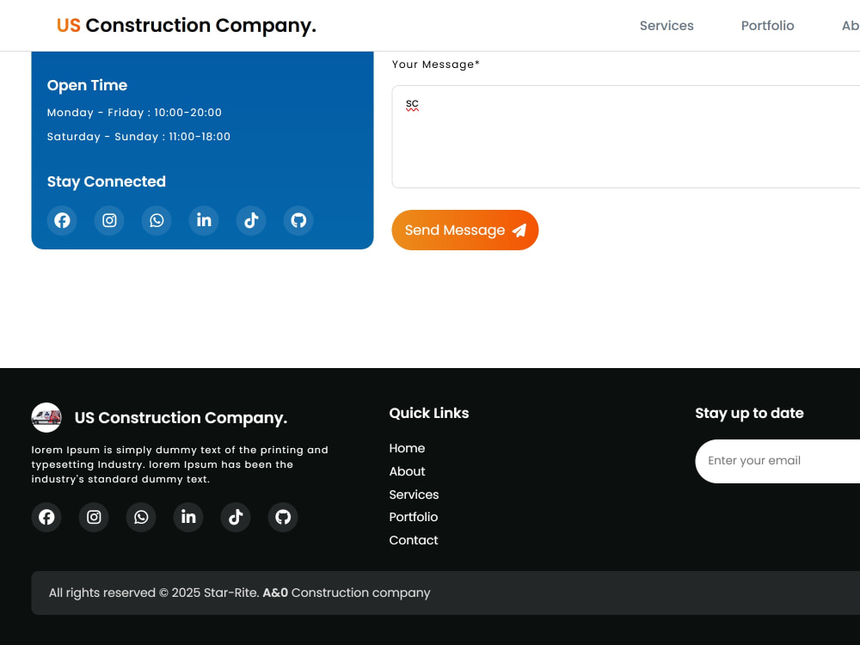Click the Enter your email field

pos(777,461)
